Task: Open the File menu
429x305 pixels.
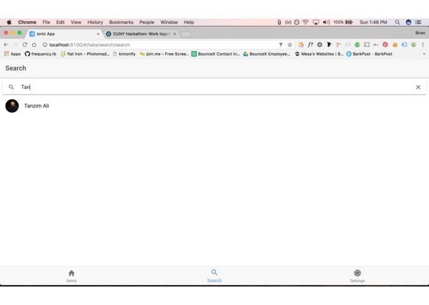Action: coord(46,22)
